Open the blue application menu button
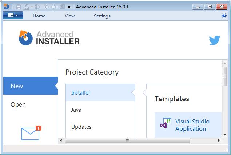231x155 pixels. tap(13, 15)
